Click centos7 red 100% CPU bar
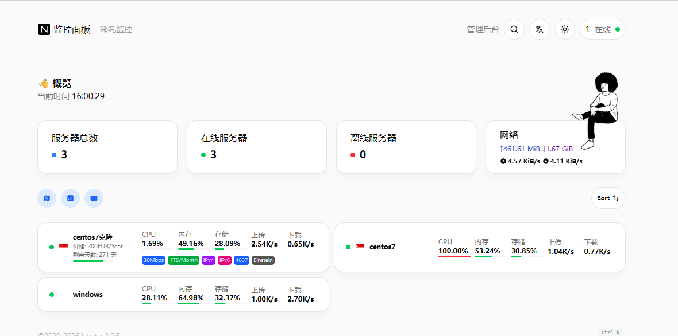The image size is (678, 336). 454,256
